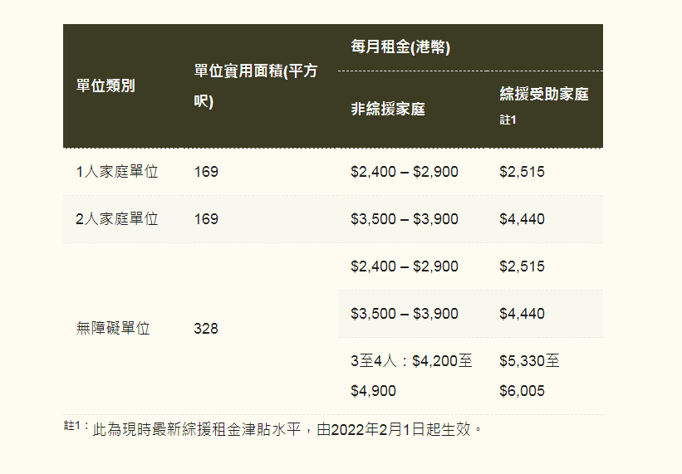Click the 註1 marker beside the footnote

pos(76,426)
